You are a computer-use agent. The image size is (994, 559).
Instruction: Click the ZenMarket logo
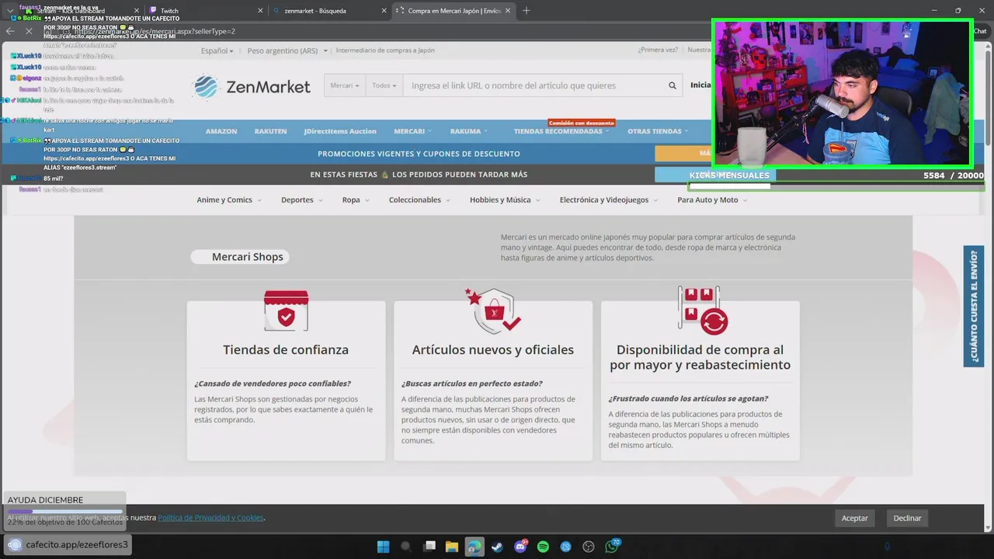(x=251, y=86)
